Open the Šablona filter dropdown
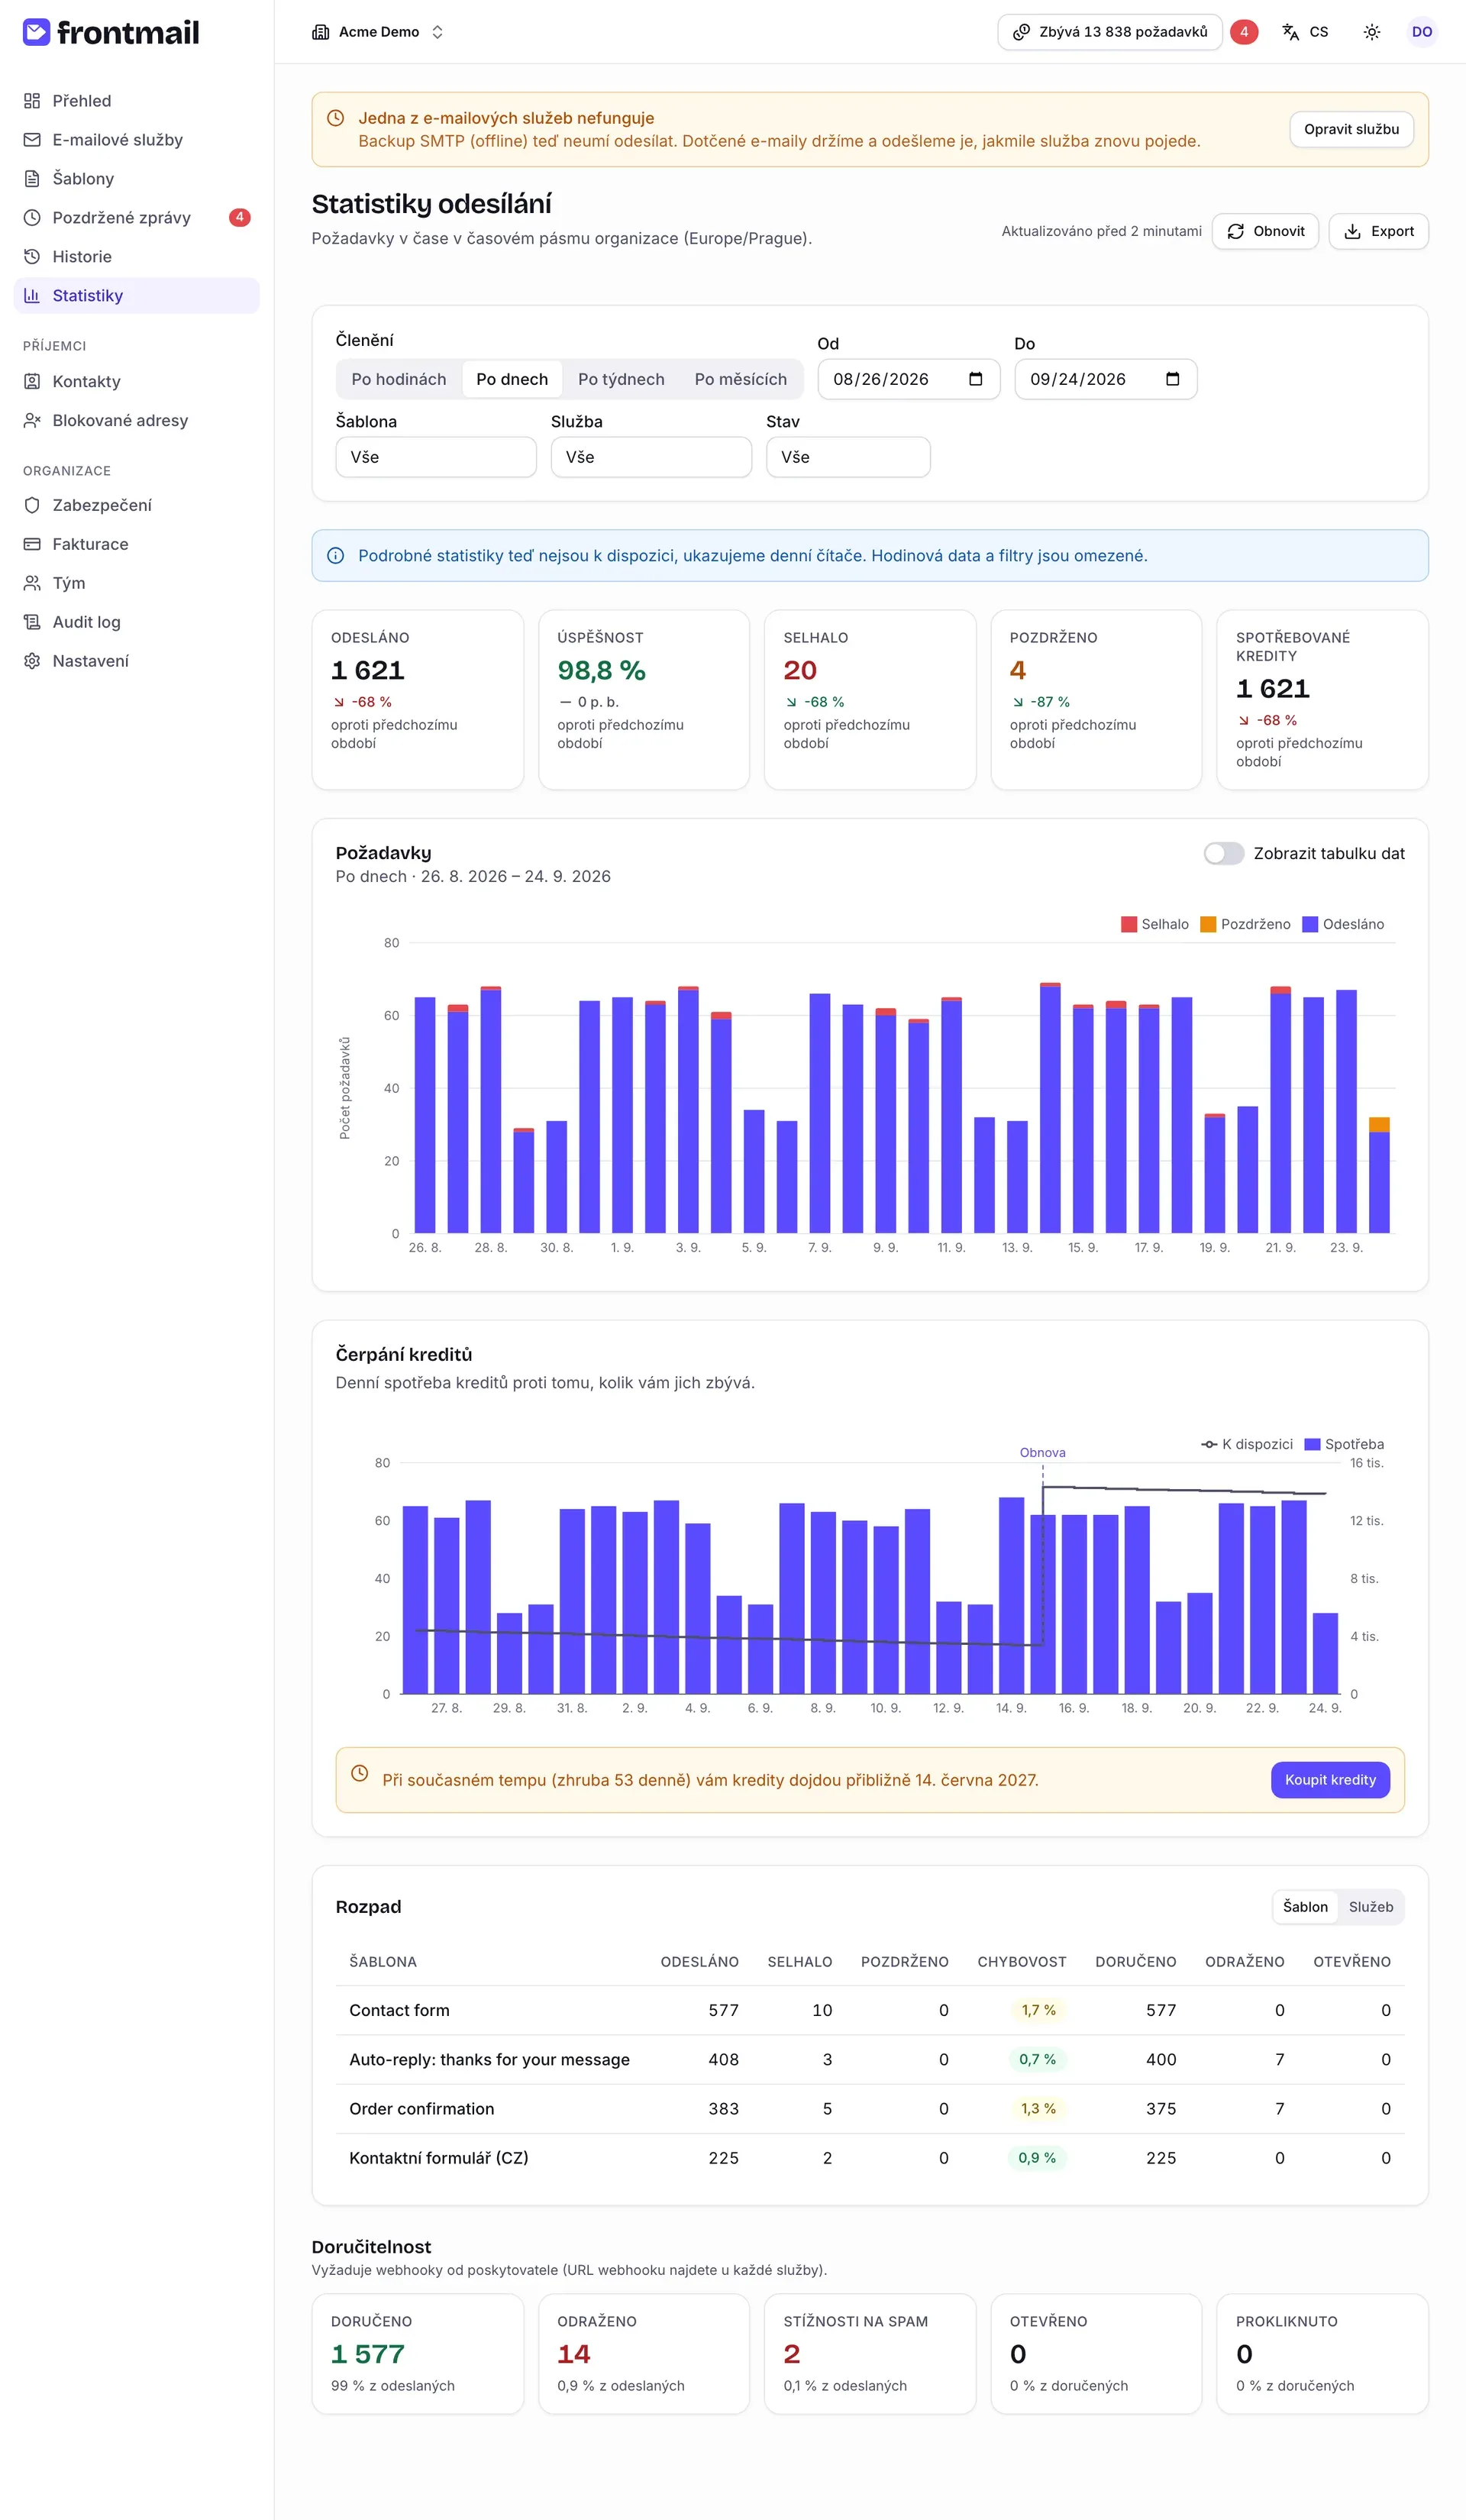Viewport: 1466px width, 2520px height. point(436,458)
